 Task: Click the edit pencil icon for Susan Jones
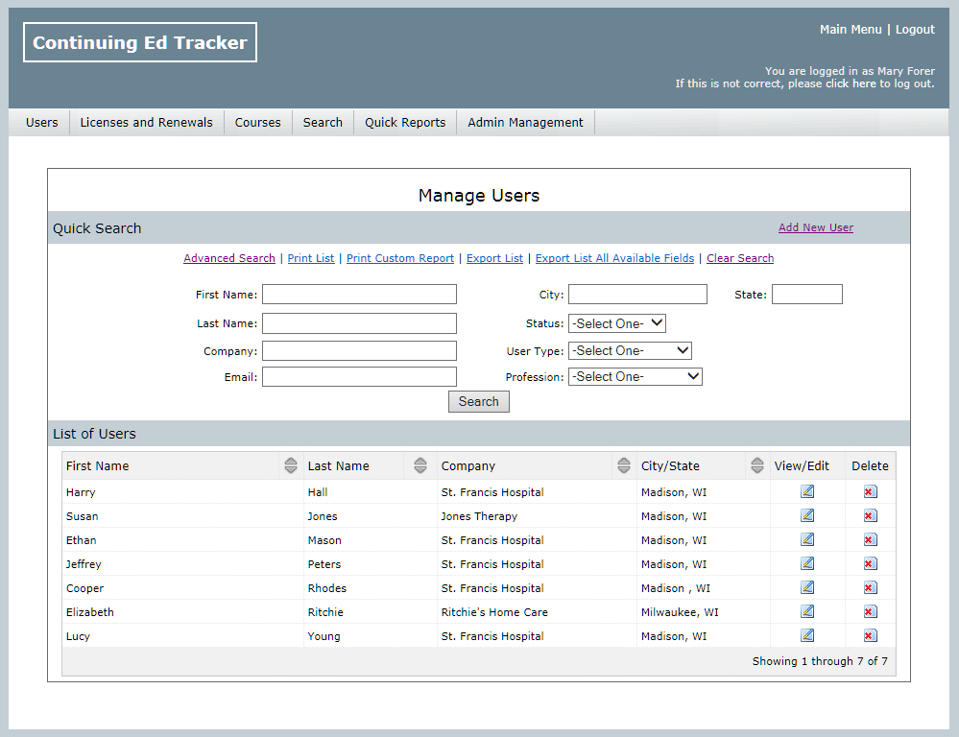tap(806, 515)
